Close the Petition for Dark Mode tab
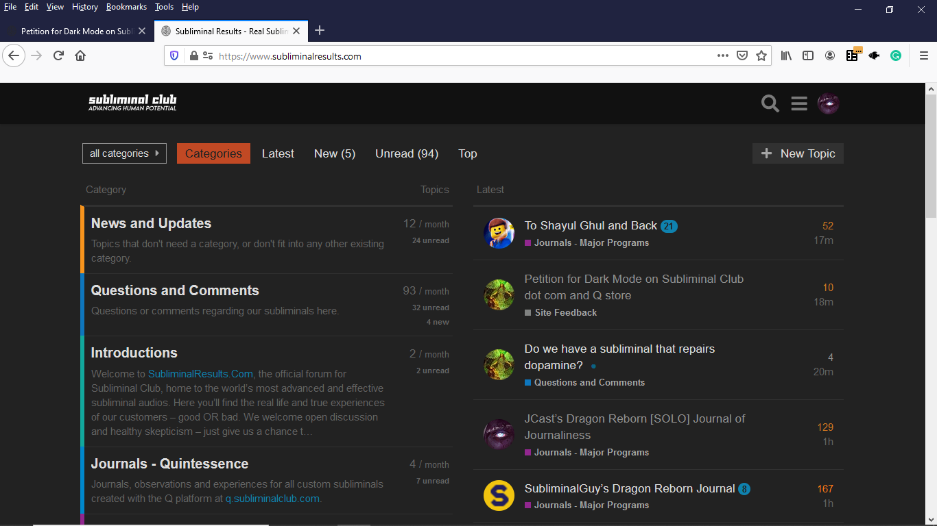Viewport: 937px width, 526px height. click(142, 31)
